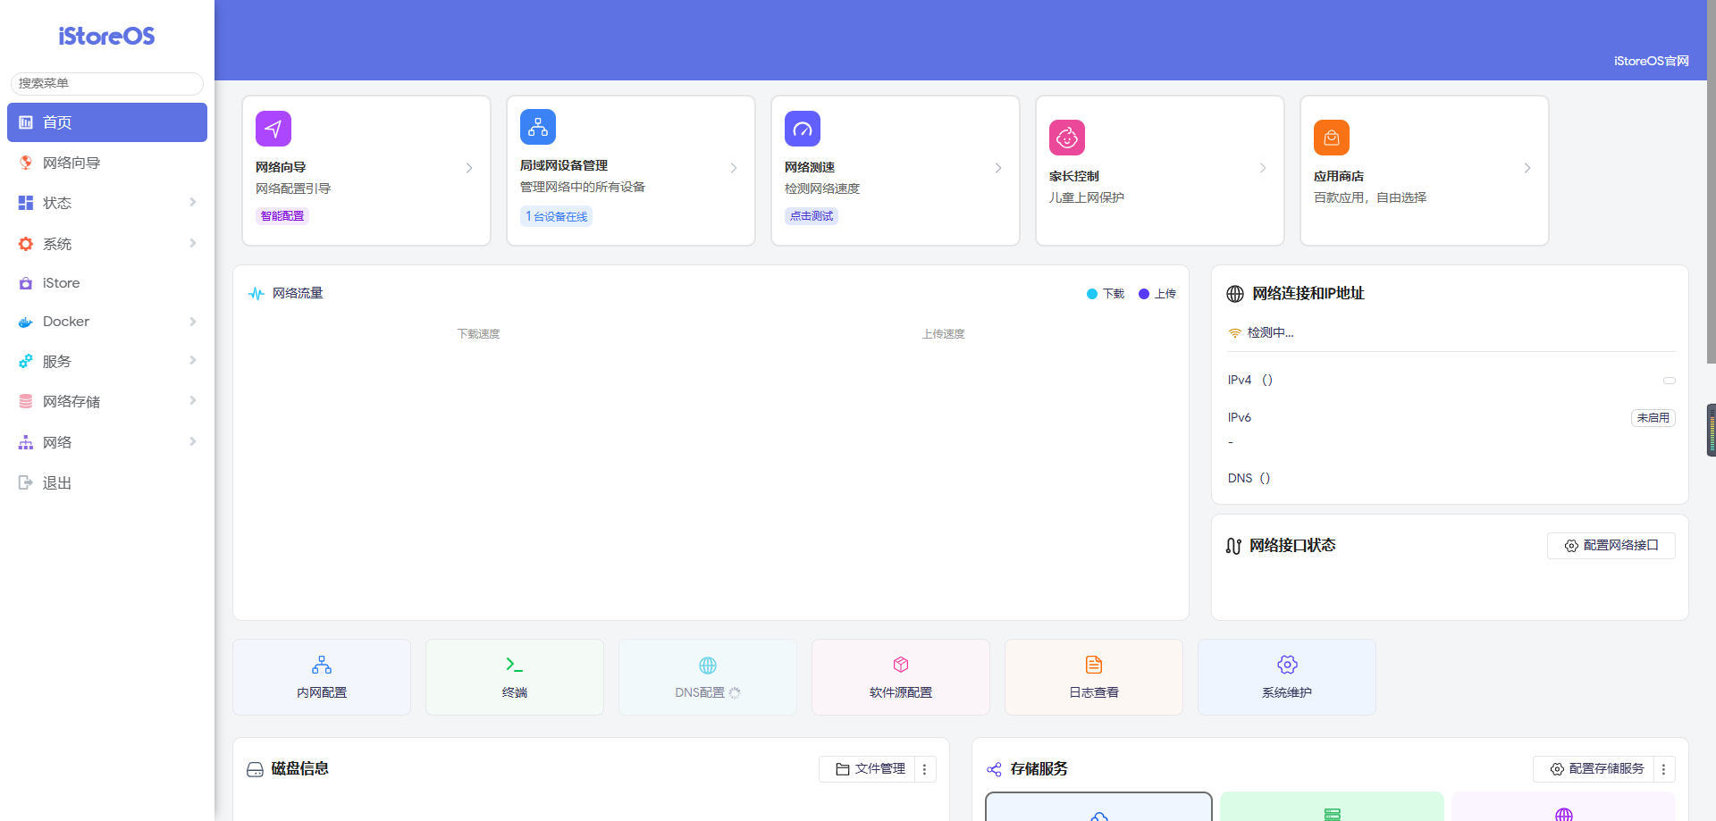This screenshot has width=1716, height=821.
Task: Open the LAN device management icon
Action: coord(538,127)
